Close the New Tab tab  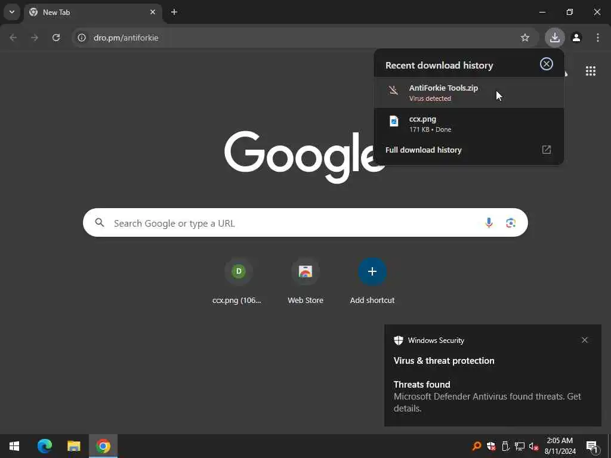(153, 12)
